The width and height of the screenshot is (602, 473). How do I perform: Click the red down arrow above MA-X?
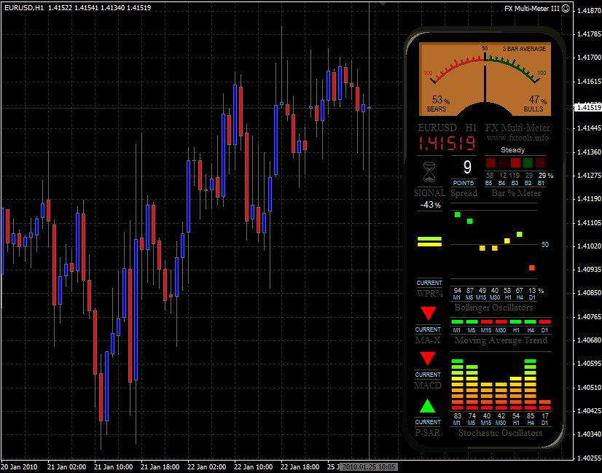(x=429, y=314)
